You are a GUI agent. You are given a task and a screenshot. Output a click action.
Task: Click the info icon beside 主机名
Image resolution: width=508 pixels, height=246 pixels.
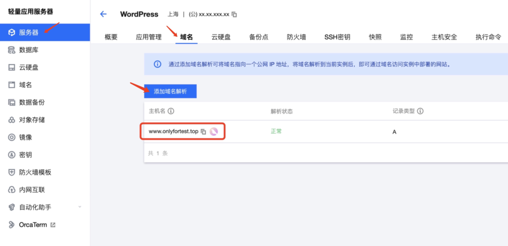click(x=171, y=111)
